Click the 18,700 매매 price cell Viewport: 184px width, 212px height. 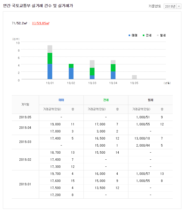click(55, 153)
